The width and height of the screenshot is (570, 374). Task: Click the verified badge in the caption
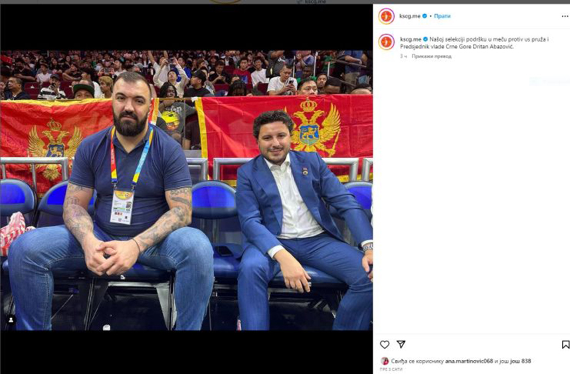(425, 39)
